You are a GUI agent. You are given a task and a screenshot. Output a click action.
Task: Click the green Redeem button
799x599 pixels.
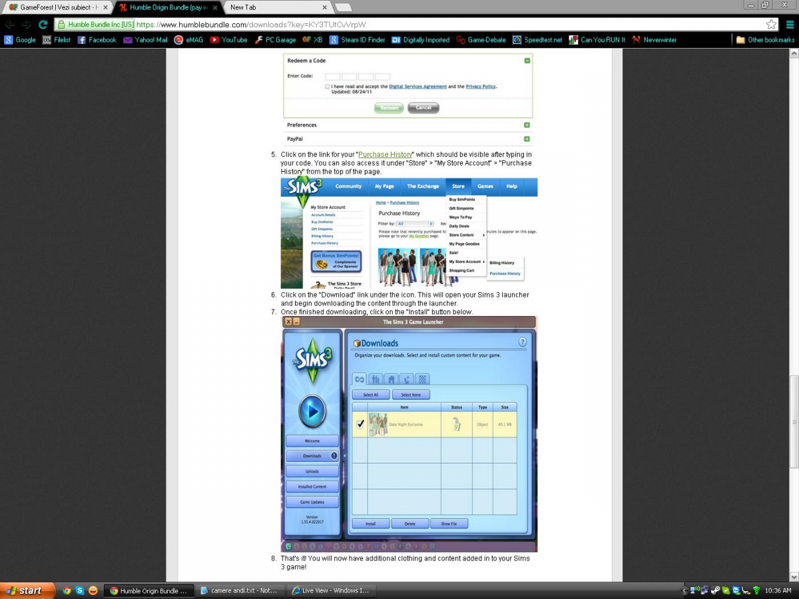click(x=389, y=107)
